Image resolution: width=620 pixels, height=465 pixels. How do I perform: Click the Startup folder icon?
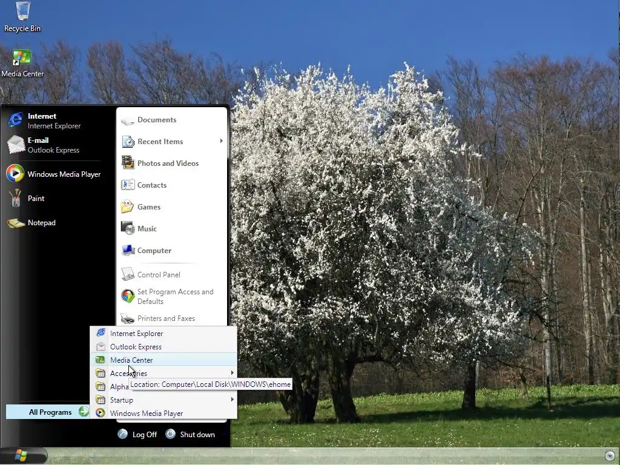point(101,400)
